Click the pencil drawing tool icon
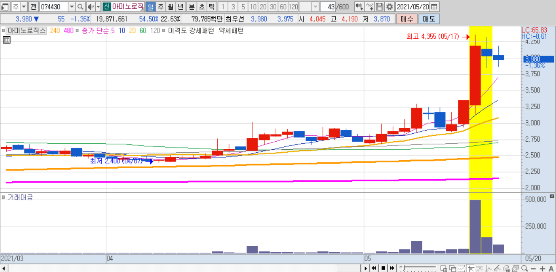This screenshot has height=272, width=556. coord(497,268)
